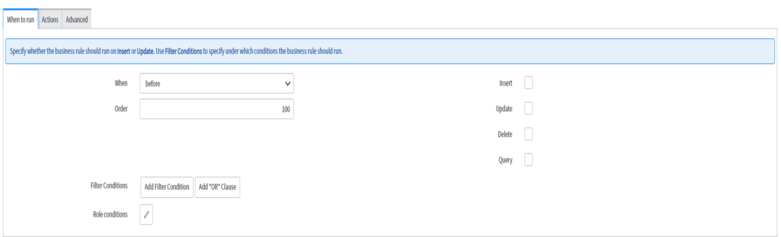Tick the Delete checkbox
The width and height of the screenshot is (781, 237).
point(529,134)
